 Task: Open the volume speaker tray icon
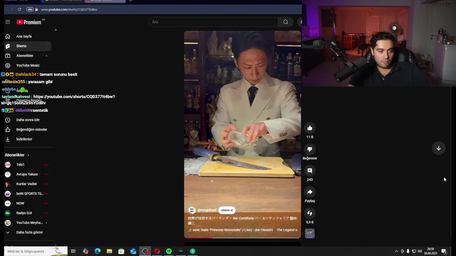[x=420, y=251]
